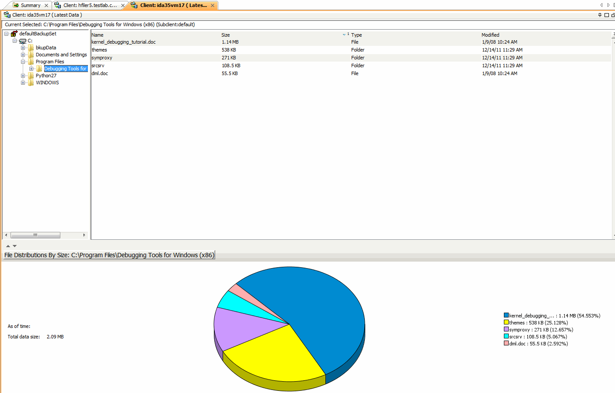Viewport: 615px width, 393px height.
Task: Select File Distributions By Size tab
Action: point(109,255)
